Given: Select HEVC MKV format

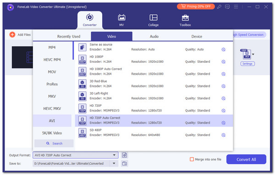Looking at the screenshot, I should click(x=52, y=109).
